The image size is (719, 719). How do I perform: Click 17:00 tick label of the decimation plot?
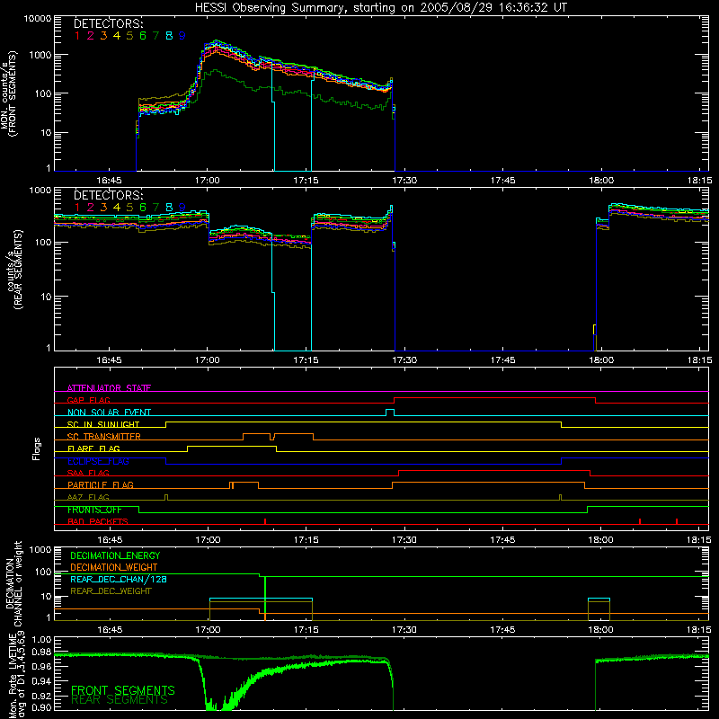coord(208,630)
